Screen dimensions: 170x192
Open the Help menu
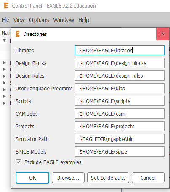(84, 20)
